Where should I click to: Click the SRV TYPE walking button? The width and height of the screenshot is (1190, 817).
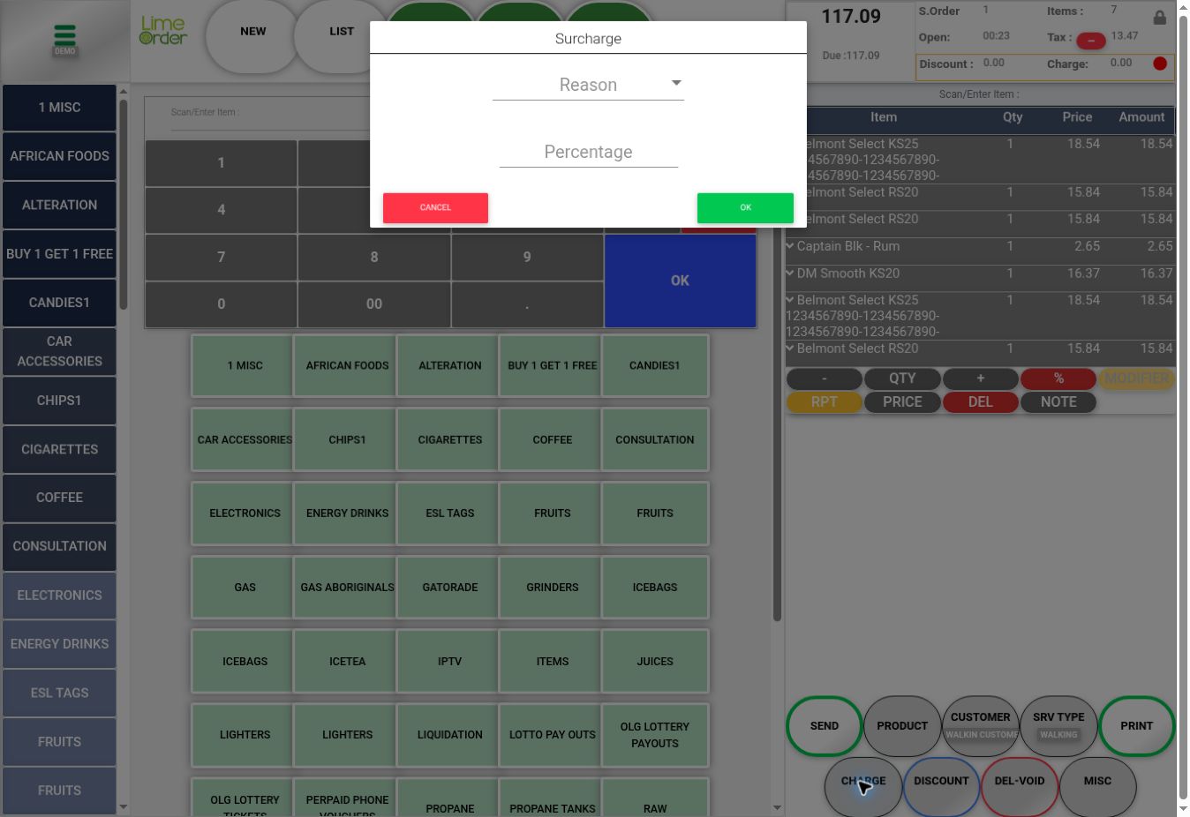tap(1058, 726)
